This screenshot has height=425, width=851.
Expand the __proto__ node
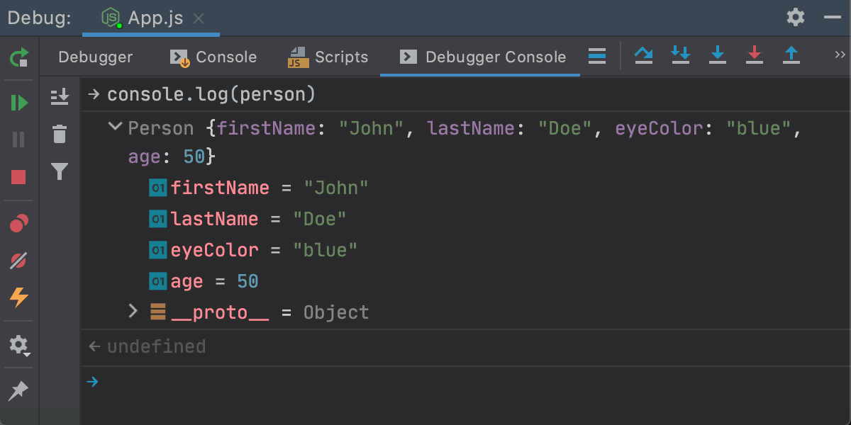click(133, 311)
